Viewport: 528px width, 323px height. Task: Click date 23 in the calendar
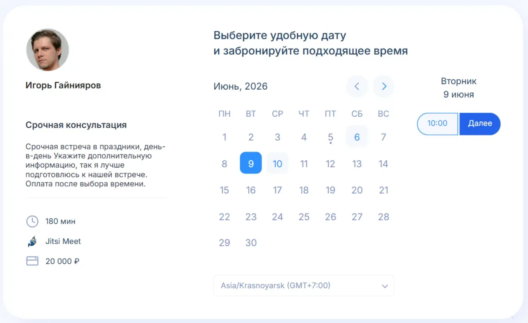(251, 217)
